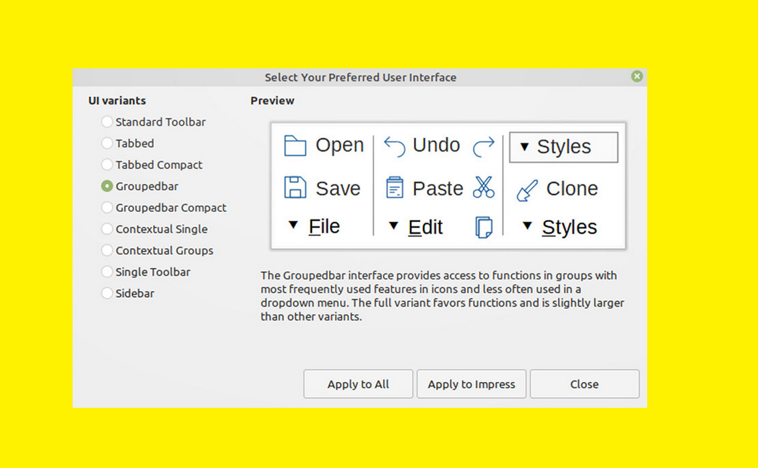Click the Close button in the dialog
The width and height of the screenshot is (758, 468).
(x=584, y=384)
